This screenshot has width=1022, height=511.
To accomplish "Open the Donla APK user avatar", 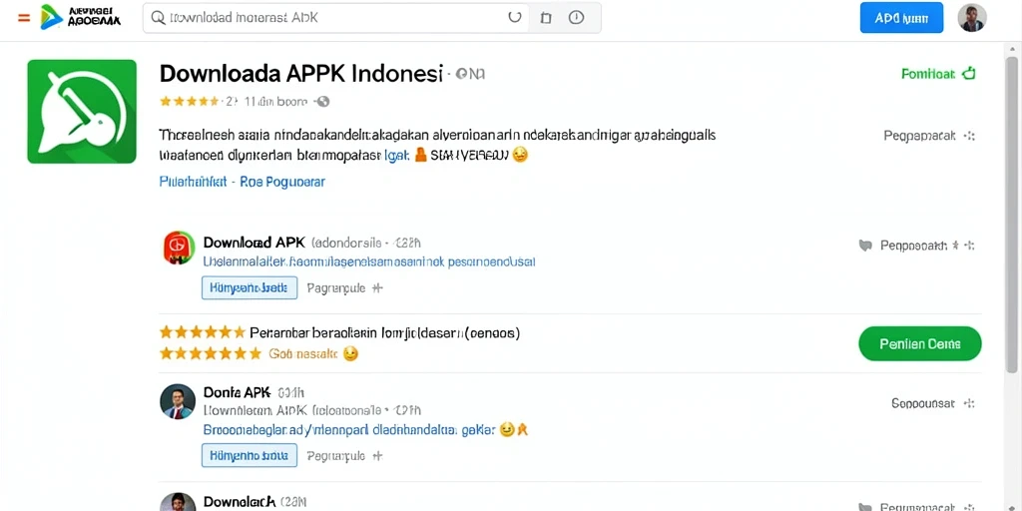I will [x=178, y=401].
